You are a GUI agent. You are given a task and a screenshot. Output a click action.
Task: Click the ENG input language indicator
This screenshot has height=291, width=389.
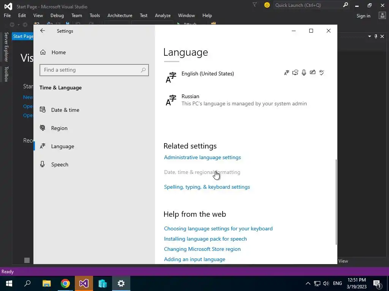pyautogui.click(x=337, y=283)
